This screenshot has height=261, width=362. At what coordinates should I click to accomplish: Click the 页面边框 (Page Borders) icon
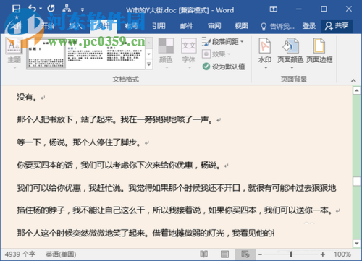click(x=319, y=51)
